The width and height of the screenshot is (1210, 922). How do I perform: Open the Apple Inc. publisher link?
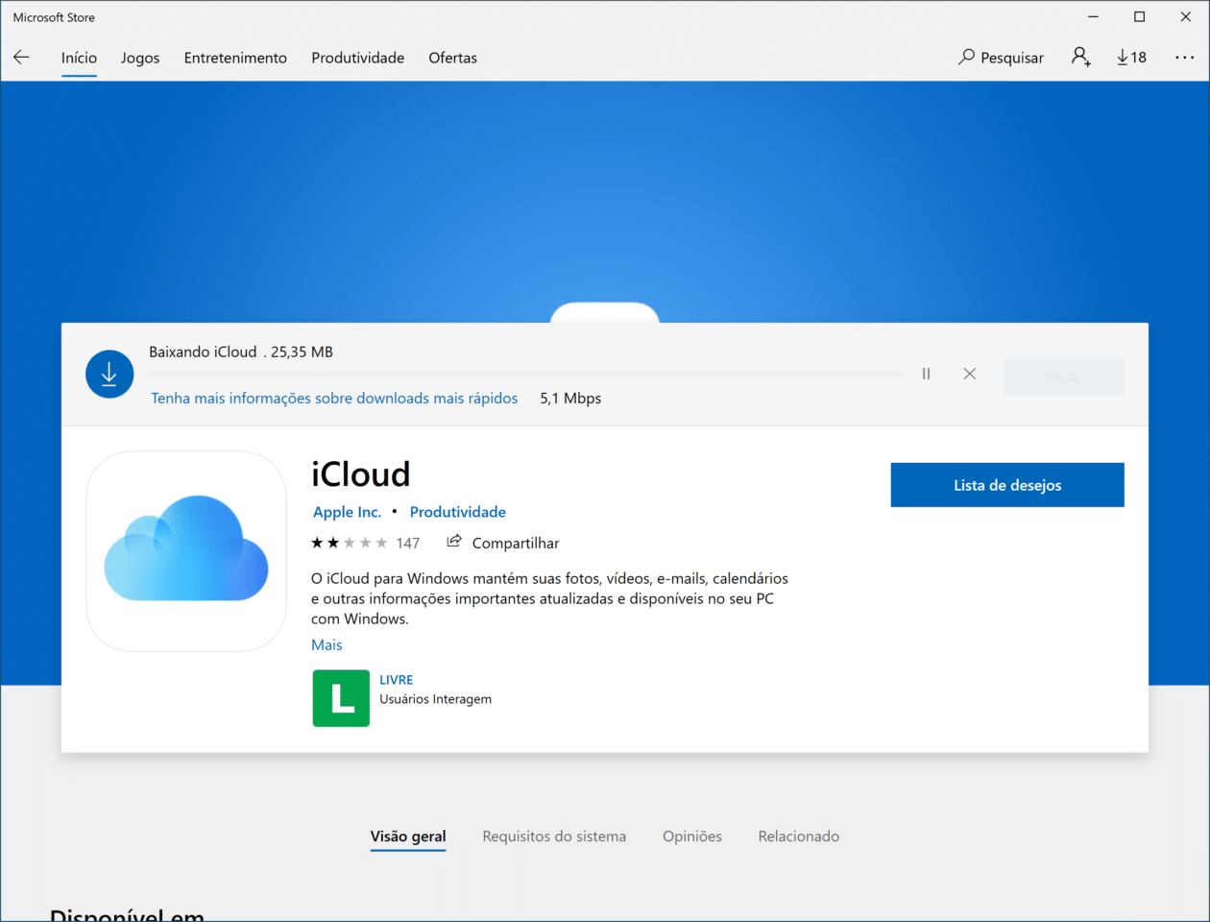click(347, 512)
